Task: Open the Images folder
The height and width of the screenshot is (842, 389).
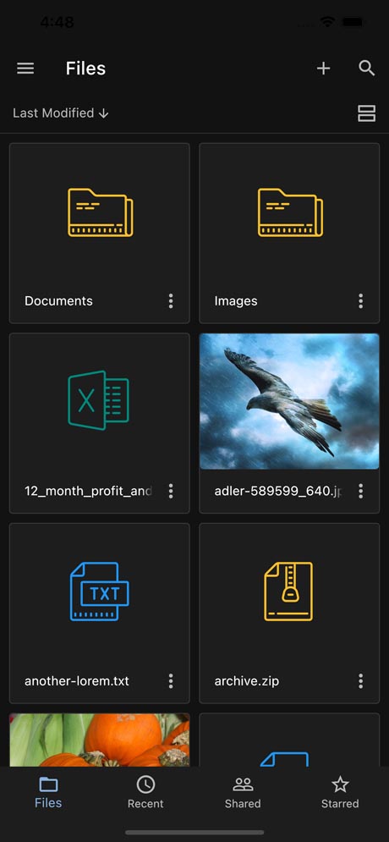Action: [x=289, y=233]
